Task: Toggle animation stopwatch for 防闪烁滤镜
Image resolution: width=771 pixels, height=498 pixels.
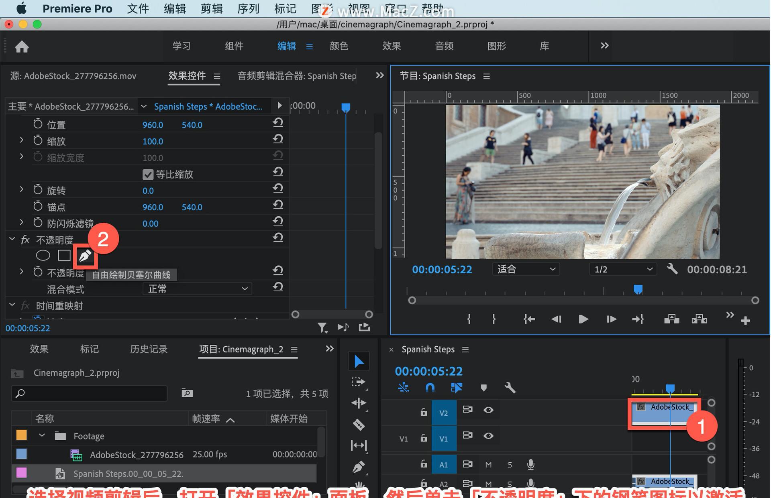Action: pos(38,222)
